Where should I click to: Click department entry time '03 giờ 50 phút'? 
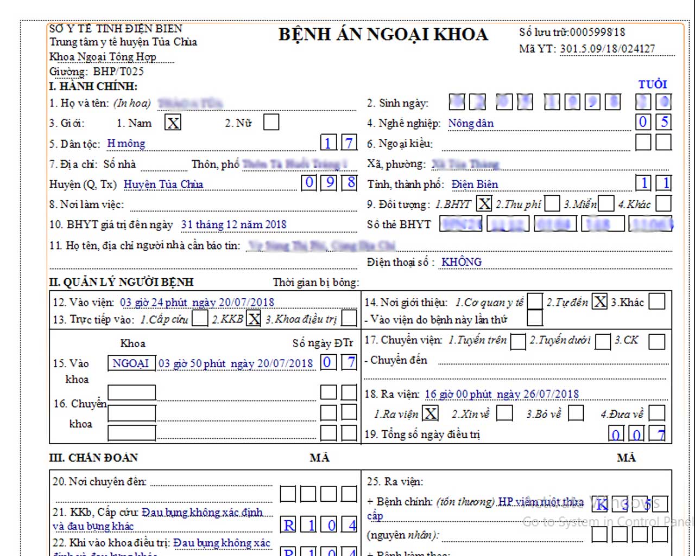(x=192, y=363)
